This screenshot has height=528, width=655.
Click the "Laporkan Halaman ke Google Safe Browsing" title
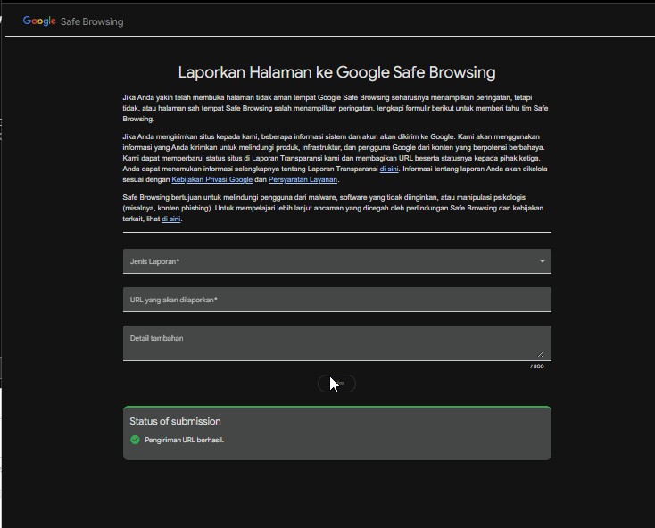point(336,72)
